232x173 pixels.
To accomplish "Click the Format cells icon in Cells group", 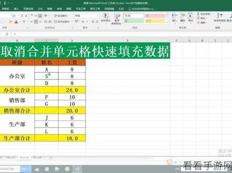I will point(191,16).
